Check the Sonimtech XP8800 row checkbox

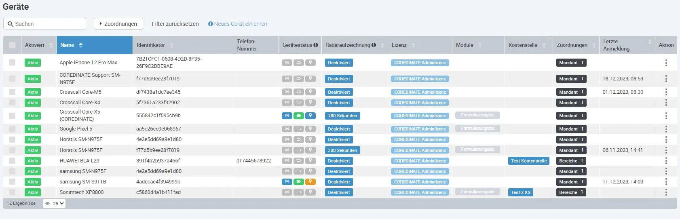(12, 192)
